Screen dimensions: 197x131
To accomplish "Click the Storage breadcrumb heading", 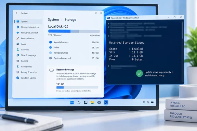I will (x=70, y=20).
